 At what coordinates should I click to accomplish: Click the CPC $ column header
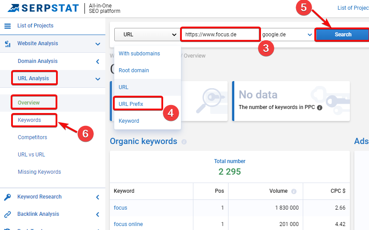338,191
